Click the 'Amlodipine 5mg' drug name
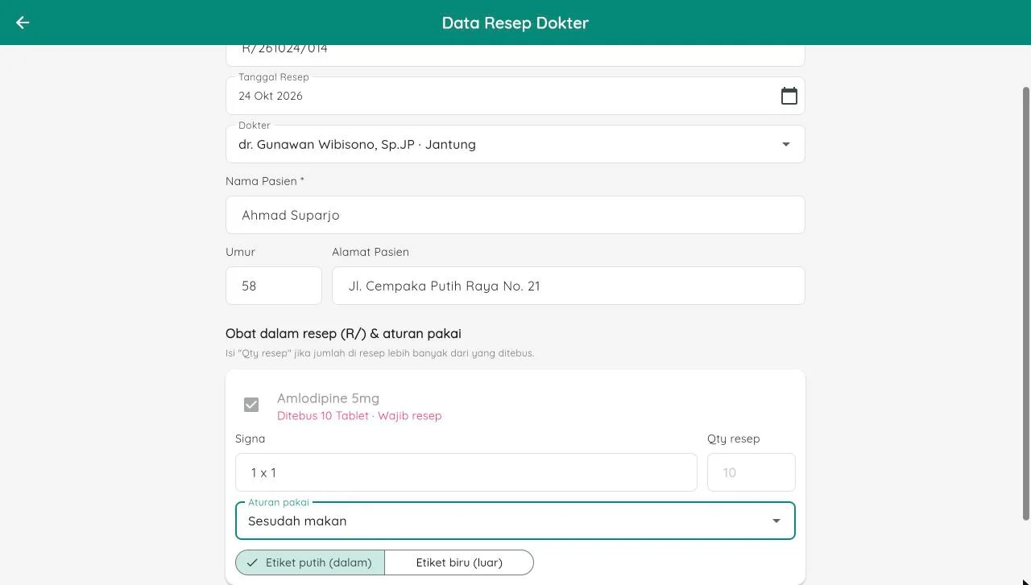 tap(328, 398)
